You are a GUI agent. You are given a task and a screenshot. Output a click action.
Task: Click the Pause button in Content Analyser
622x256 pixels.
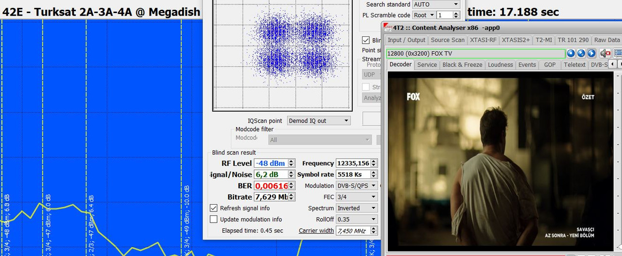click(x=581, y=53)
